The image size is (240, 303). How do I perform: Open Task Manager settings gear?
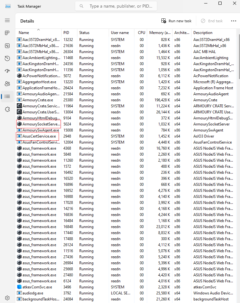7,298
